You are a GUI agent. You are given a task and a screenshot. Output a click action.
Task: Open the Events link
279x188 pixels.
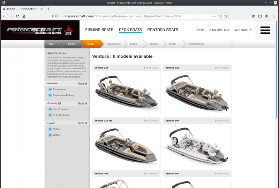(x=201, y=30)
